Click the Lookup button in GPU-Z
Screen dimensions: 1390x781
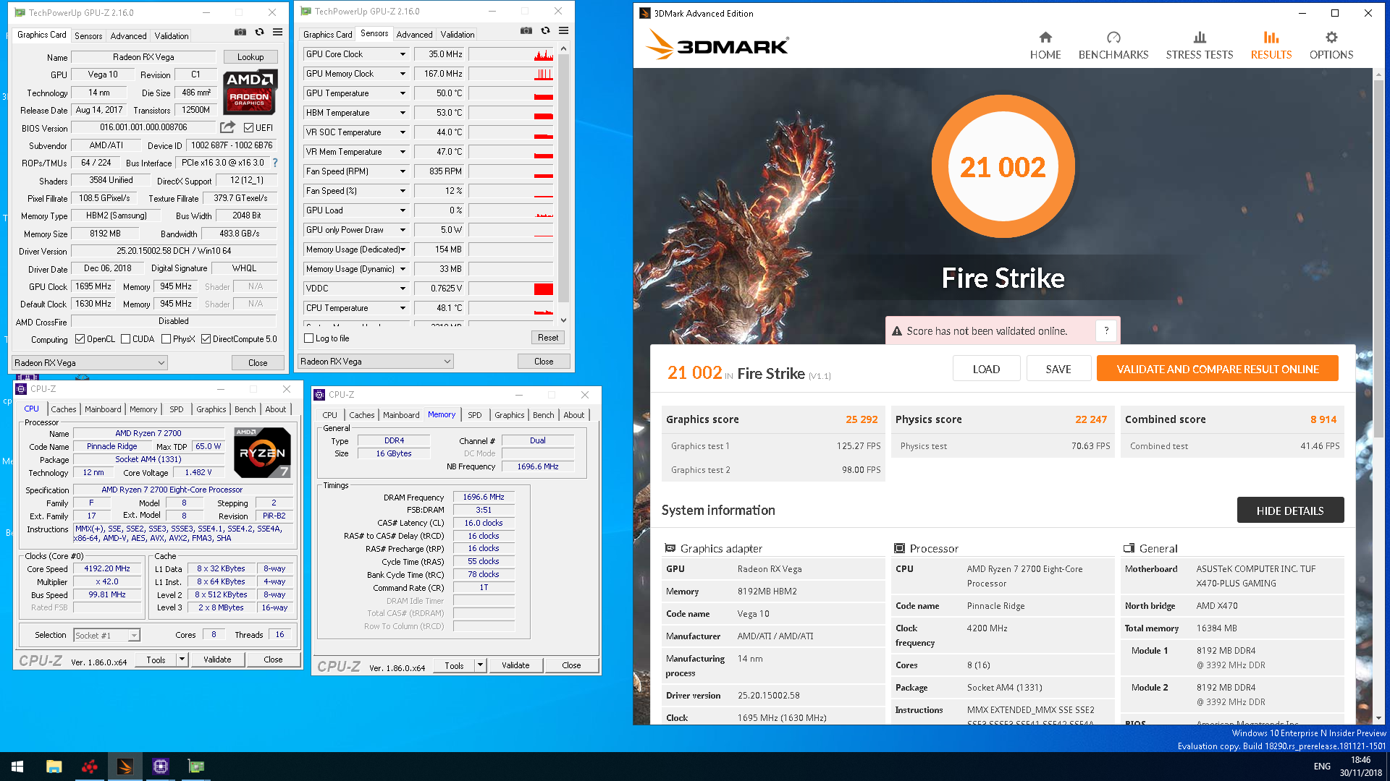click(250, 57)
